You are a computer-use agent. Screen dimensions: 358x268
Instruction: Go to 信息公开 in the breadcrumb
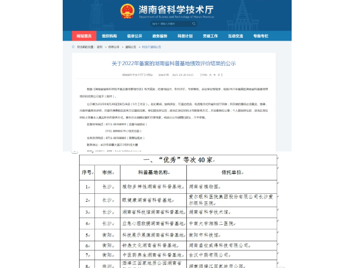click(x=114, y=47)
